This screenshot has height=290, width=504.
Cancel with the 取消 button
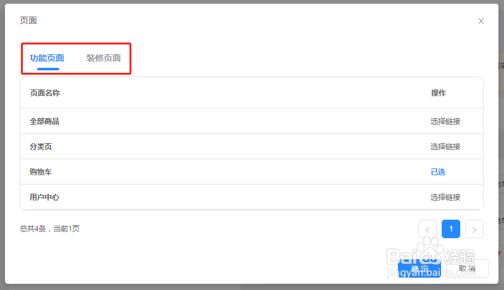pyautogui.click(x=467, y=268)
